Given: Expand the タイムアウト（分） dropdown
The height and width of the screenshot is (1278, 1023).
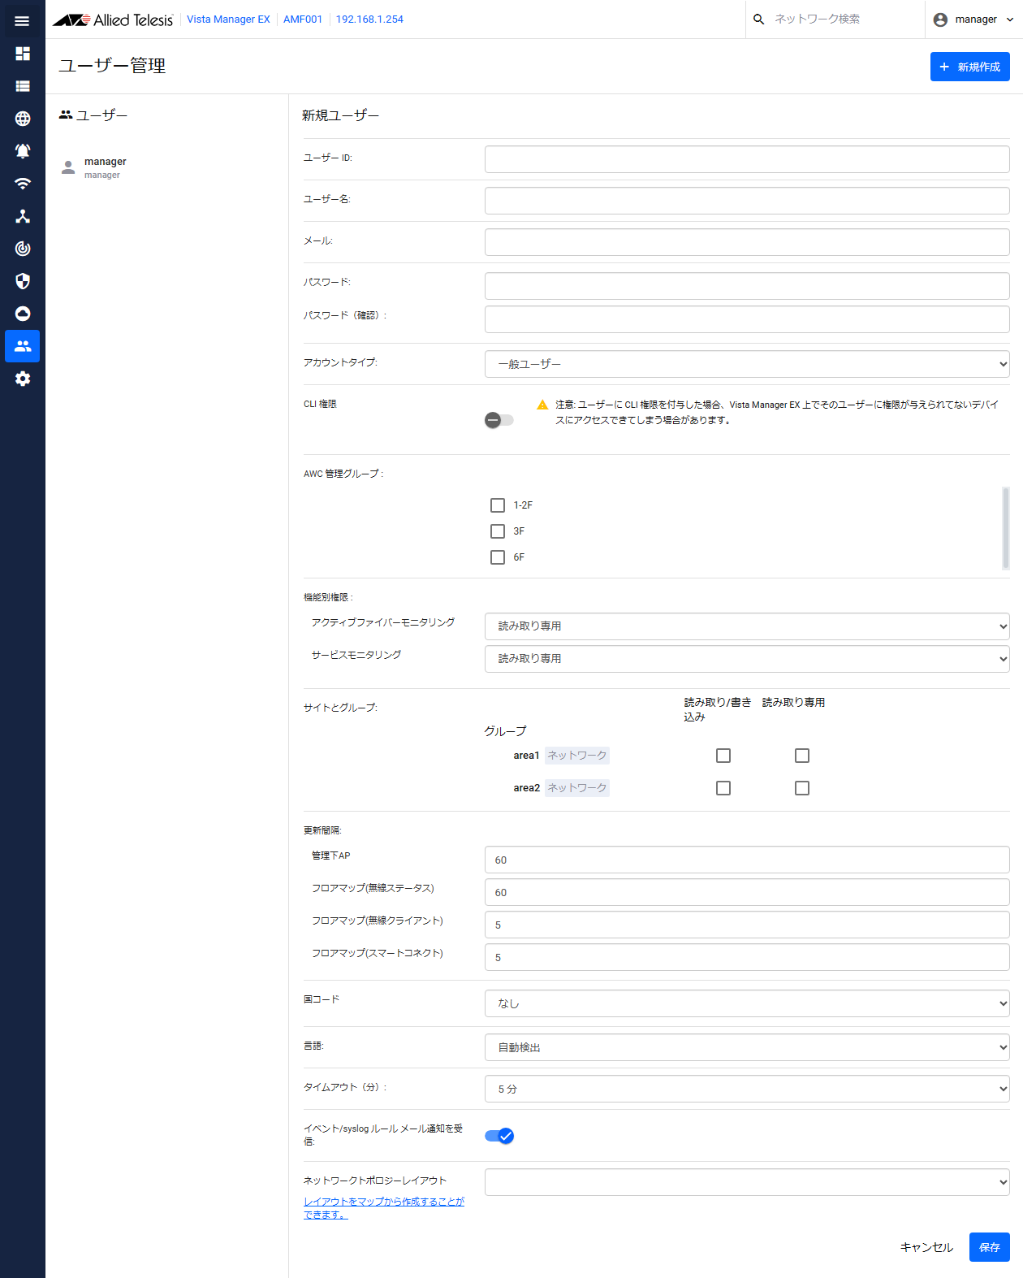Looking at the screenshot, I should click(x=746, y=1089).
